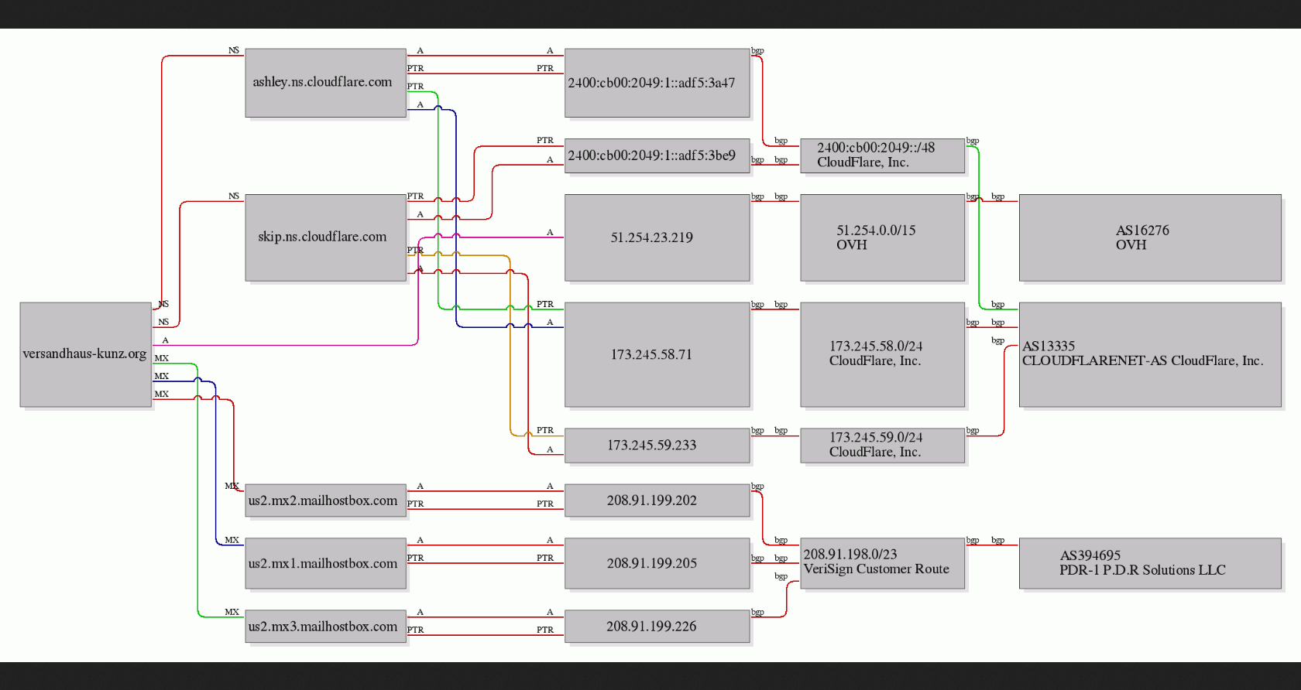Image resolution: width=1301 pixels, height=690 pixels.
Task: Click the 208.91.199.226 address node
Action: point(657,627)
